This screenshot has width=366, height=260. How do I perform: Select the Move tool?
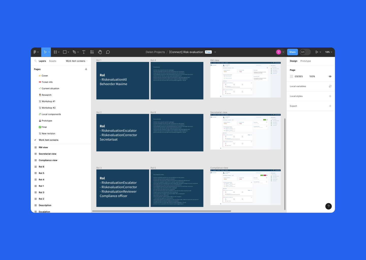45,52
